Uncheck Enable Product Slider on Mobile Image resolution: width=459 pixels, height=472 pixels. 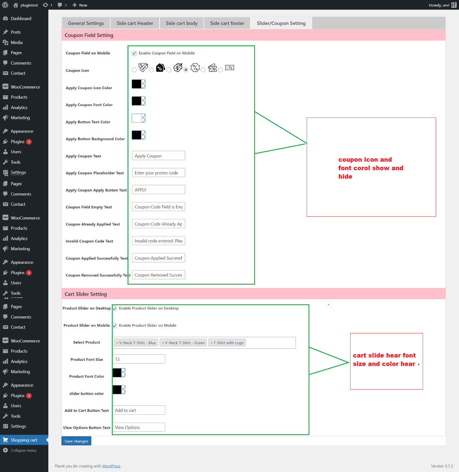(x=115, y=326)
